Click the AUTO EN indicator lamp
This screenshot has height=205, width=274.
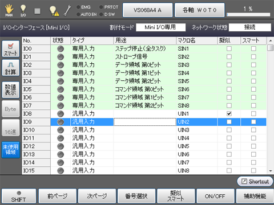78,14
